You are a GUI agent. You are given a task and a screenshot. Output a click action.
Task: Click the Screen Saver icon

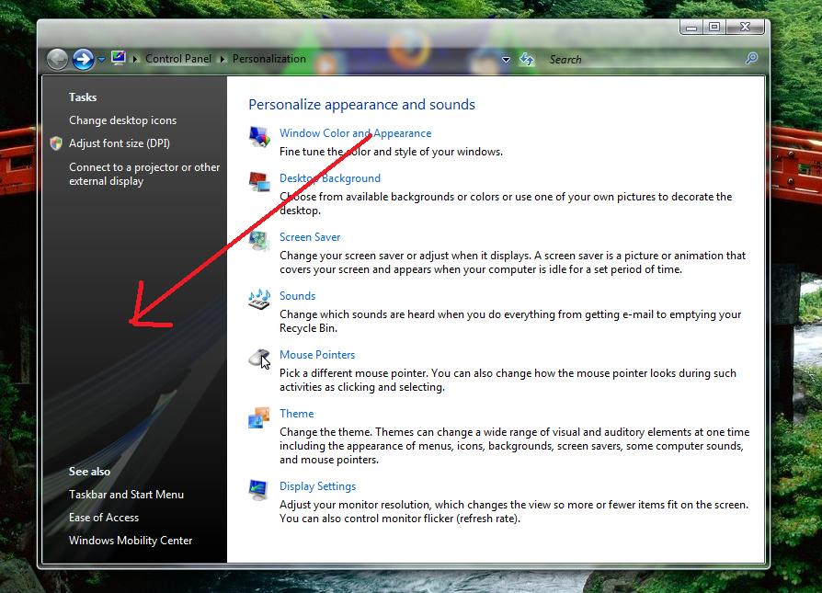pyautogui.click(x=259, y=241)
